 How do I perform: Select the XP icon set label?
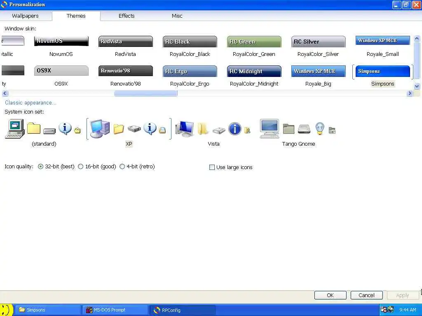pyautogui.click(x=129, y=144)
